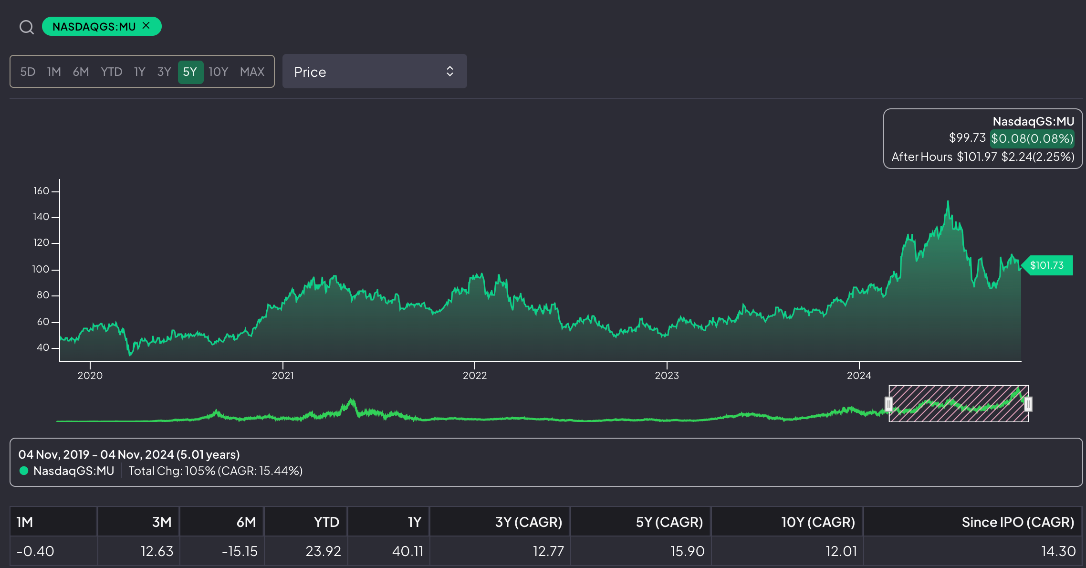
Task: Choose the 6M time range
Action: coord(81,72)
